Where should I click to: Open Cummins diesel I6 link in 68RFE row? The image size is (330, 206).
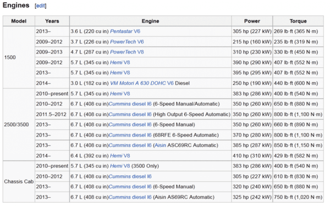coord(130,135)
